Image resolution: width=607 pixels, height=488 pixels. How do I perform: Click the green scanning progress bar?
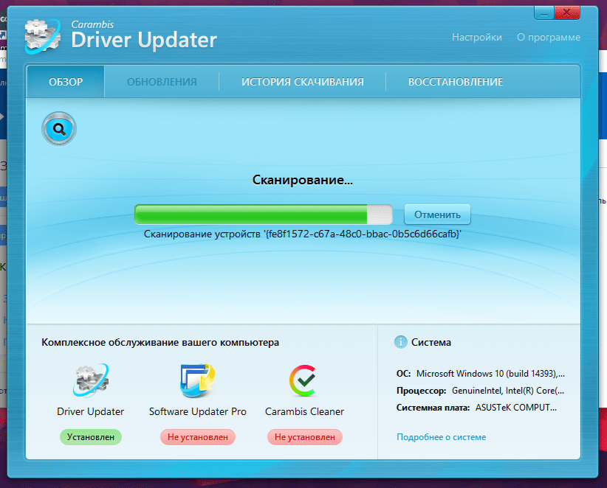263,215
